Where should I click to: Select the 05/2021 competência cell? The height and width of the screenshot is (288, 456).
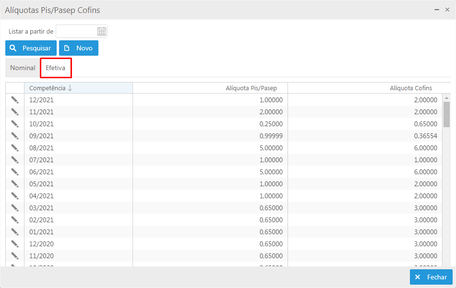pyautogui.click(x=79, y=184)
